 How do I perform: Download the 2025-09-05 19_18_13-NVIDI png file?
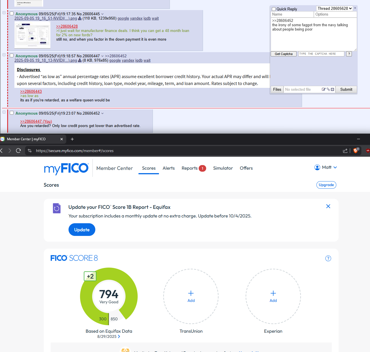point(80,60)
